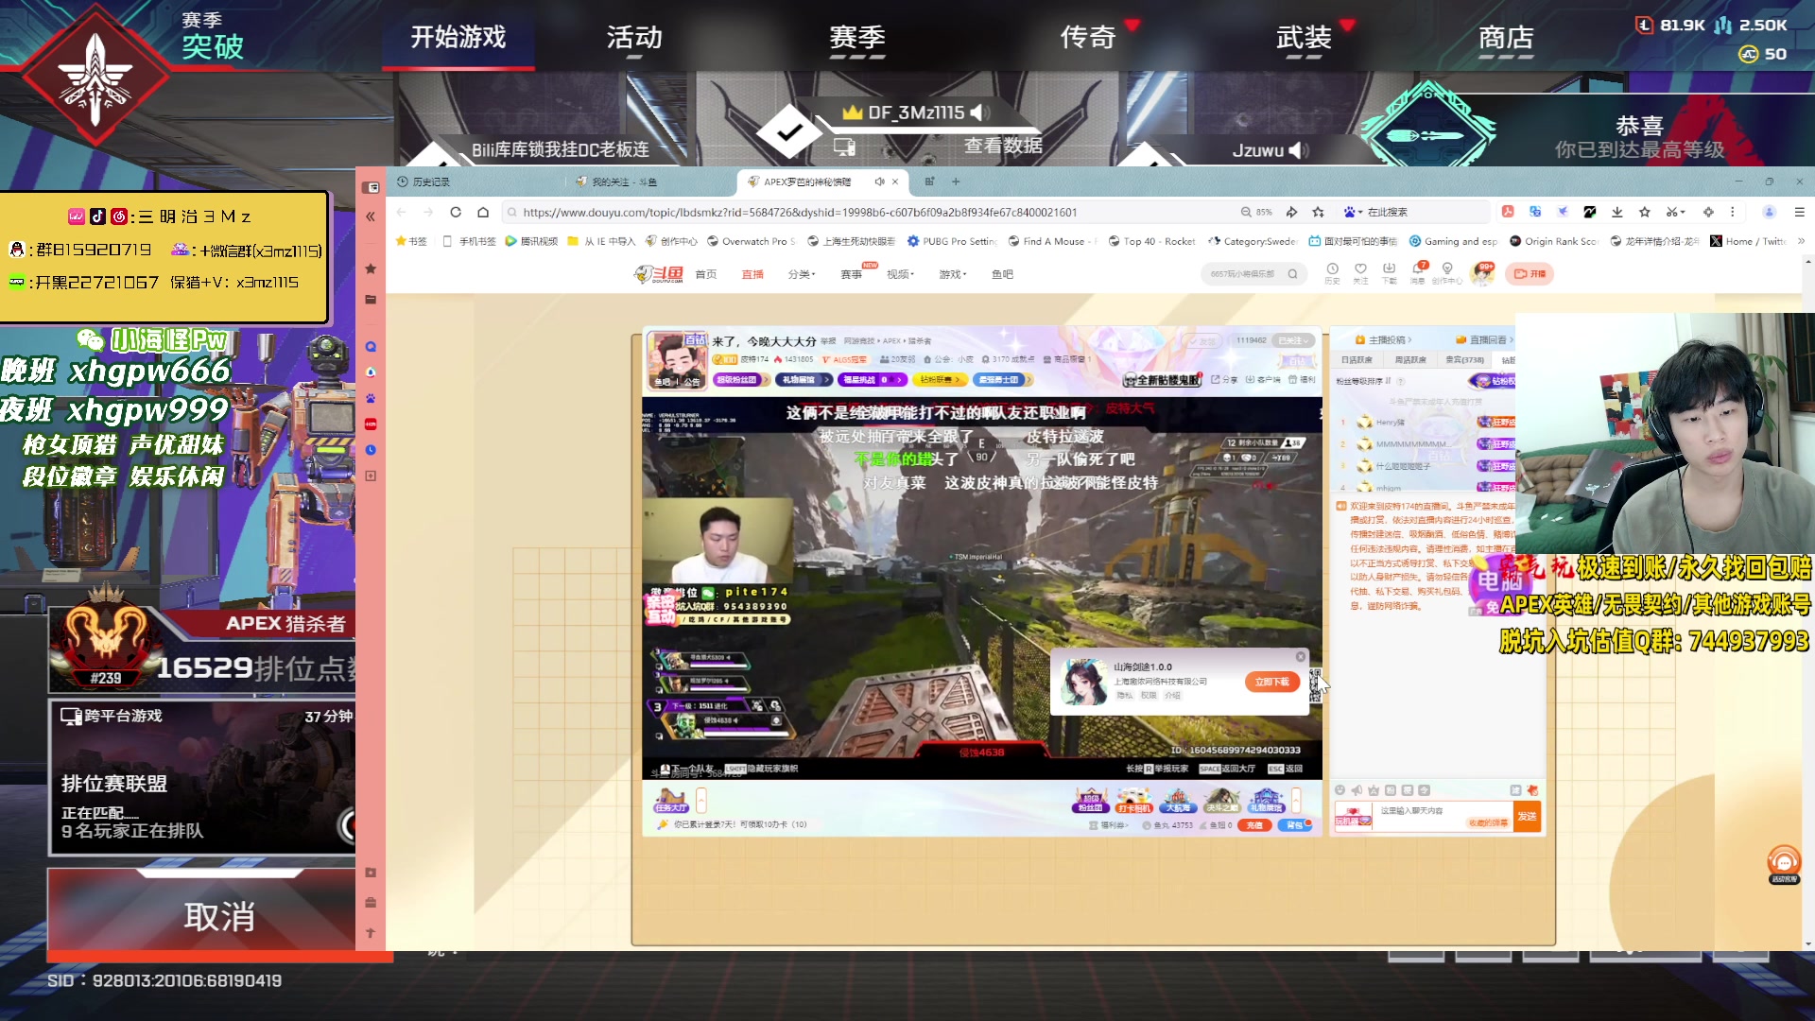Open the browser downloads icon

pos(1617,213)
